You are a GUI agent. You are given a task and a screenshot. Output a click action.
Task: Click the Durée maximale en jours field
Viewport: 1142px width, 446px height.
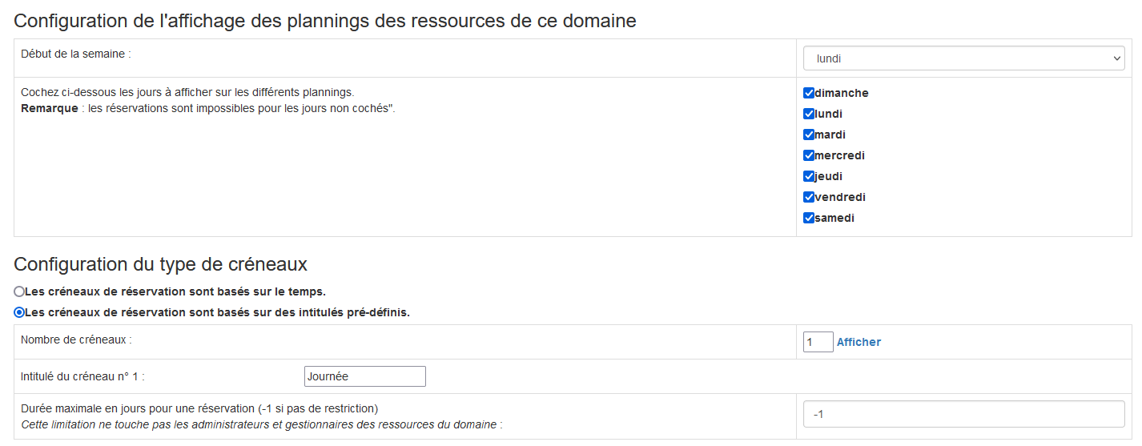click(963, 414)
